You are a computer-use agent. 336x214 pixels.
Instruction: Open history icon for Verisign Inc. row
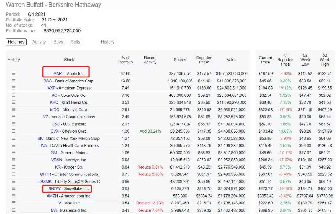pos(14,160)
